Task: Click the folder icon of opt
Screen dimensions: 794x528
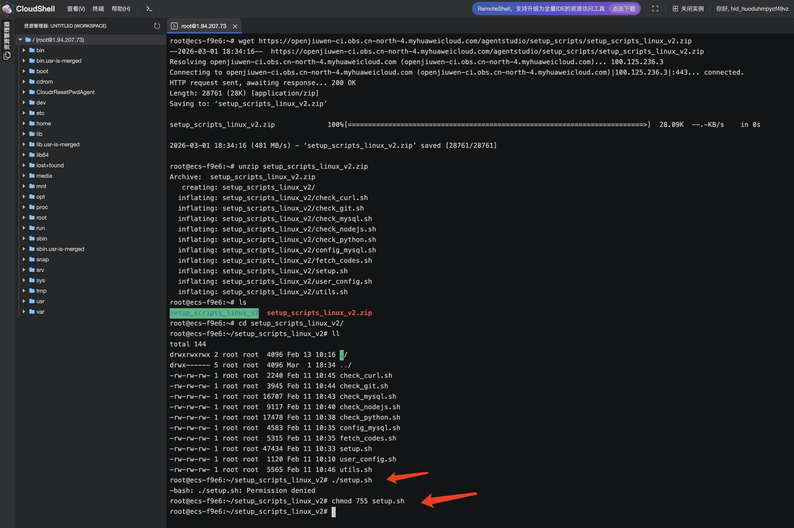Action: (x=32, y=196)
